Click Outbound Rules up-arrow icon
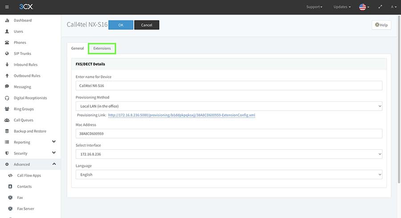Screen dimensions: 401x218 7,76
